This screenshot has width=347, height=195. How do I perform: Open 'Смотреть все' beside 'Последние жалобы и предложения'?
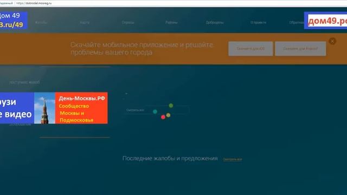coord(233,159)
